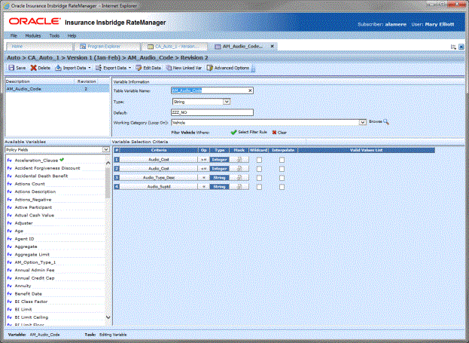This screenshot has width=469, height=343.
Task: Open the mask icon for row 2 Audio_Cost
Action: click(239, 169)
